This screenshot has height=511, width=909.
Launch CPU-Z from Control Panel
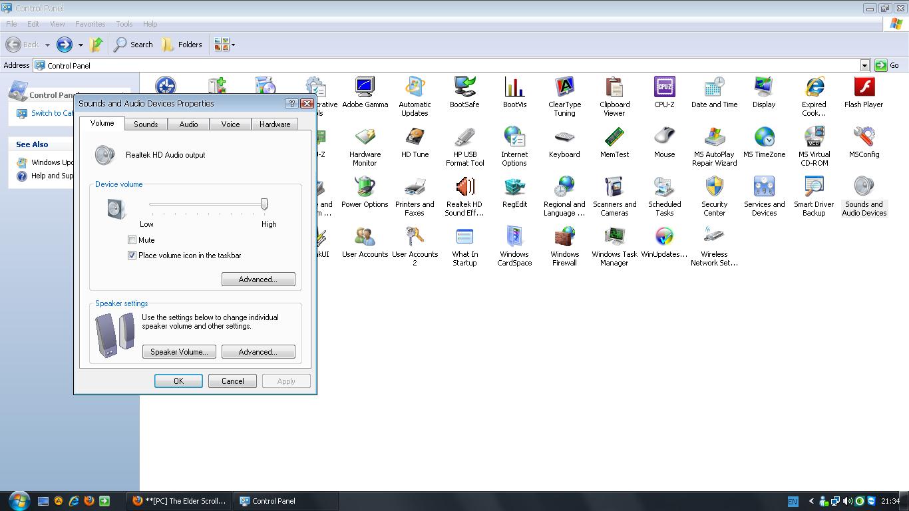coord(664,92)
